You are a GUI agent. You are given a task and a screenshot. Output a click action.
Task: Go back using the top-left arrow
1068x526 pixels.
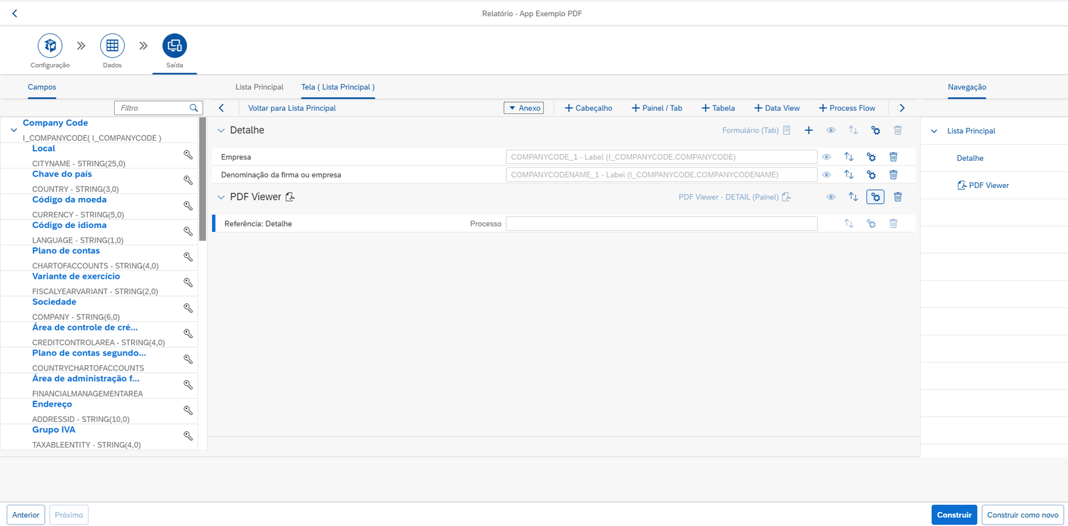[x=15, y=13]
